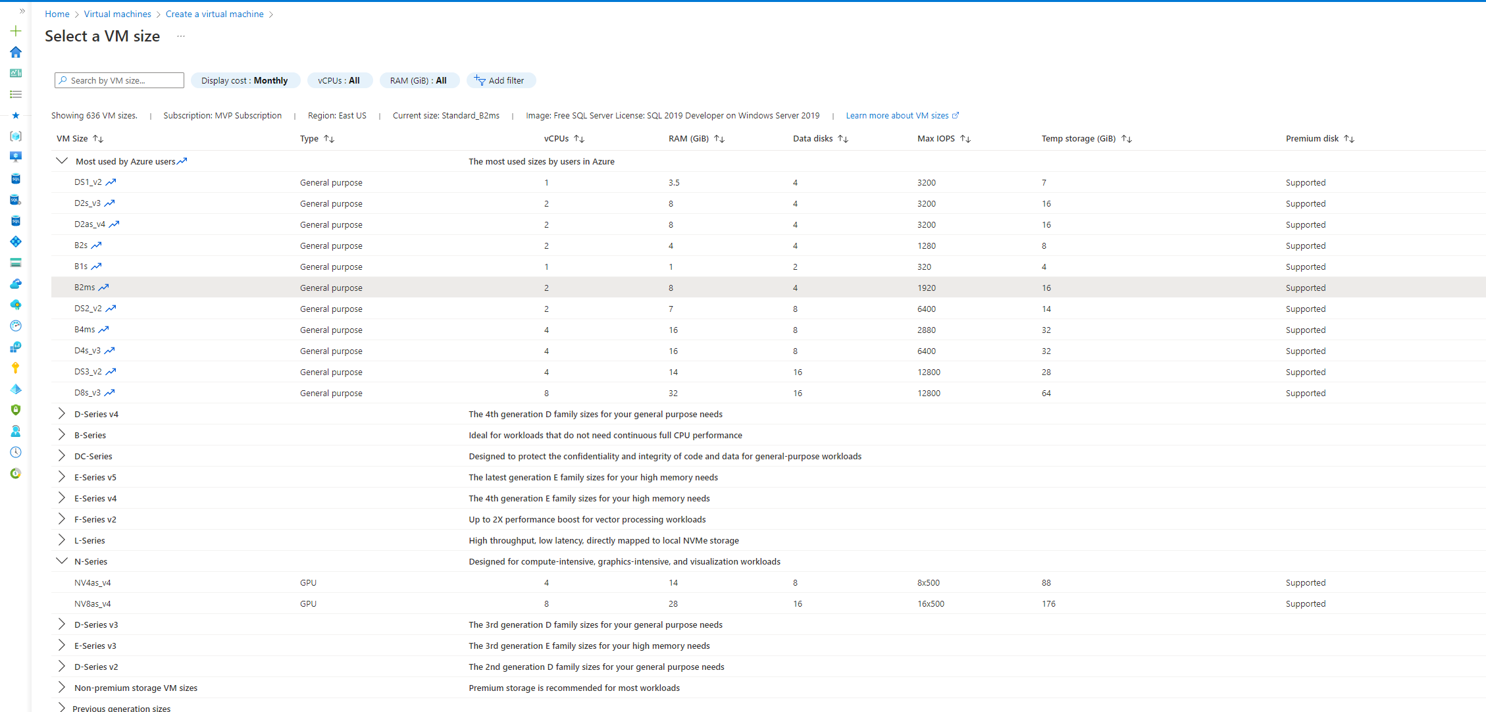1486x712 pixels.
Task: Open the Home icon in the sidebar
Action: tap(16, 52)
